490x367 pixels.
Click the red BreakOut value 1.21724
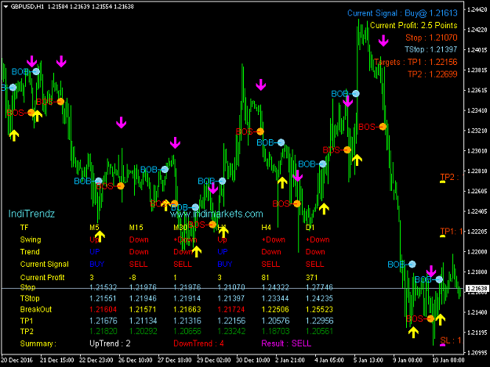click(x=231, y=310)
